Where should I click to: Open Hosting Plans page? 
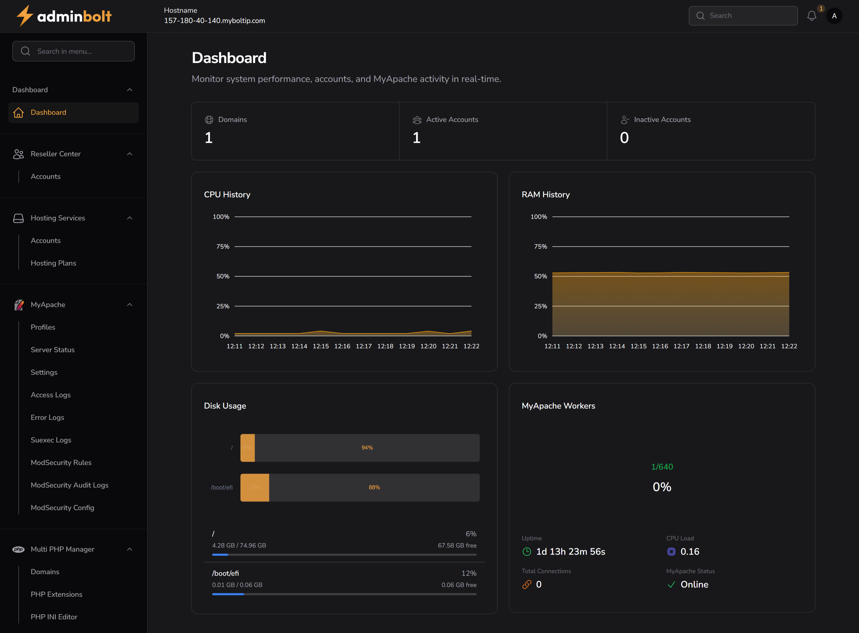pyautogui.click(x=53, y=263)
